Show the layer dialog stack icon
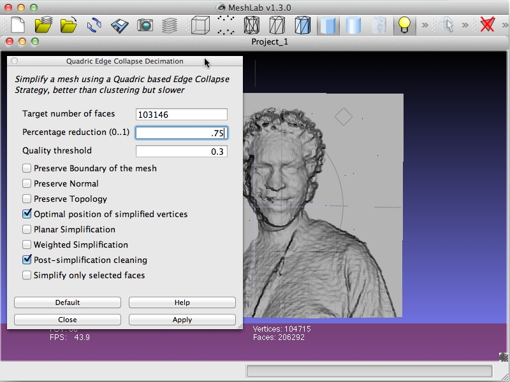 coord(170,25)
